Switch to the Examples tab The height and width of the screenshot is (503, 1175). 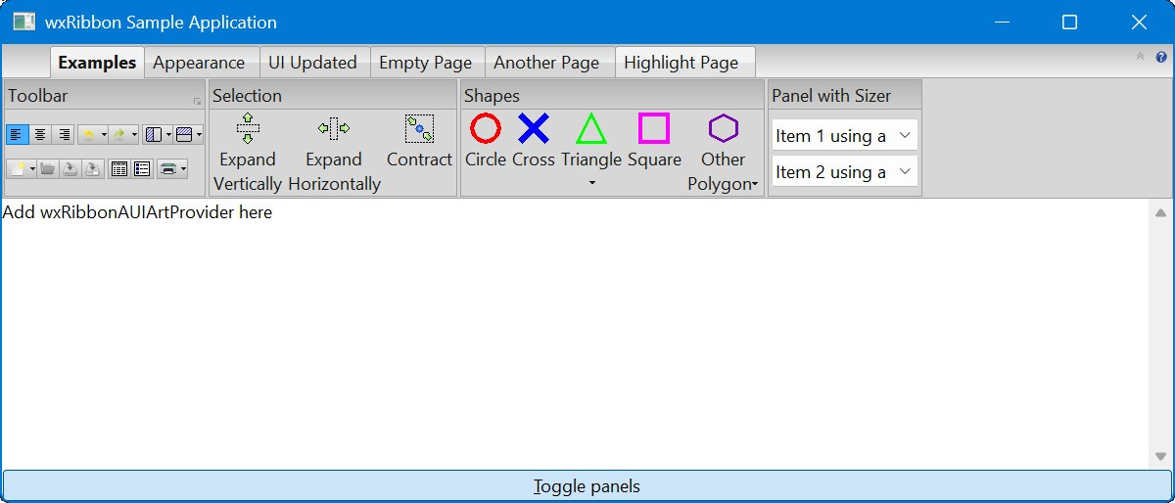point(97,63)
